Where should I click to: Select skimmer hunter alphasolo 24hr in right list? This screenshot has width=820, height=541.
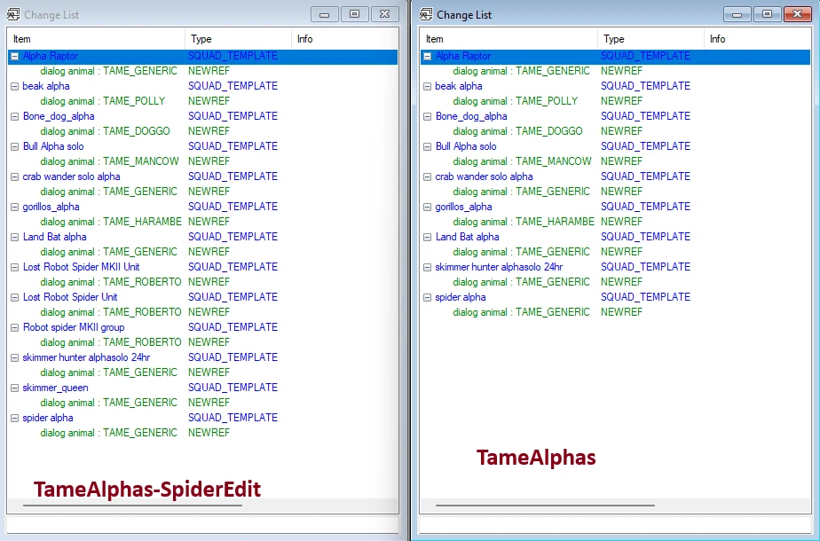(x=499, y=267)
